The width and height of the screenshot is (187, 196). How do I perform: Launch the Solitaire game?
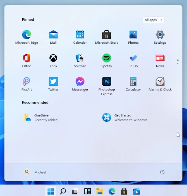80,60
